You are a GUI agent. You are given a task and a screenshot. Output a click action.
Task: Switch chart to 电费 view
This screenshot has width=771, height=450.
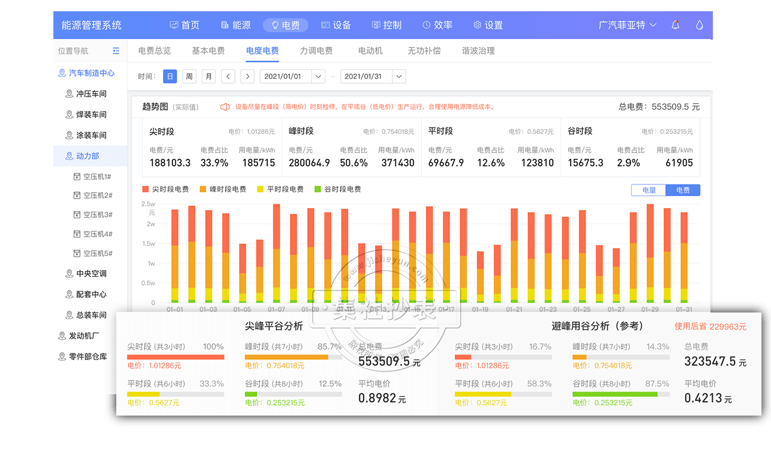683,190
